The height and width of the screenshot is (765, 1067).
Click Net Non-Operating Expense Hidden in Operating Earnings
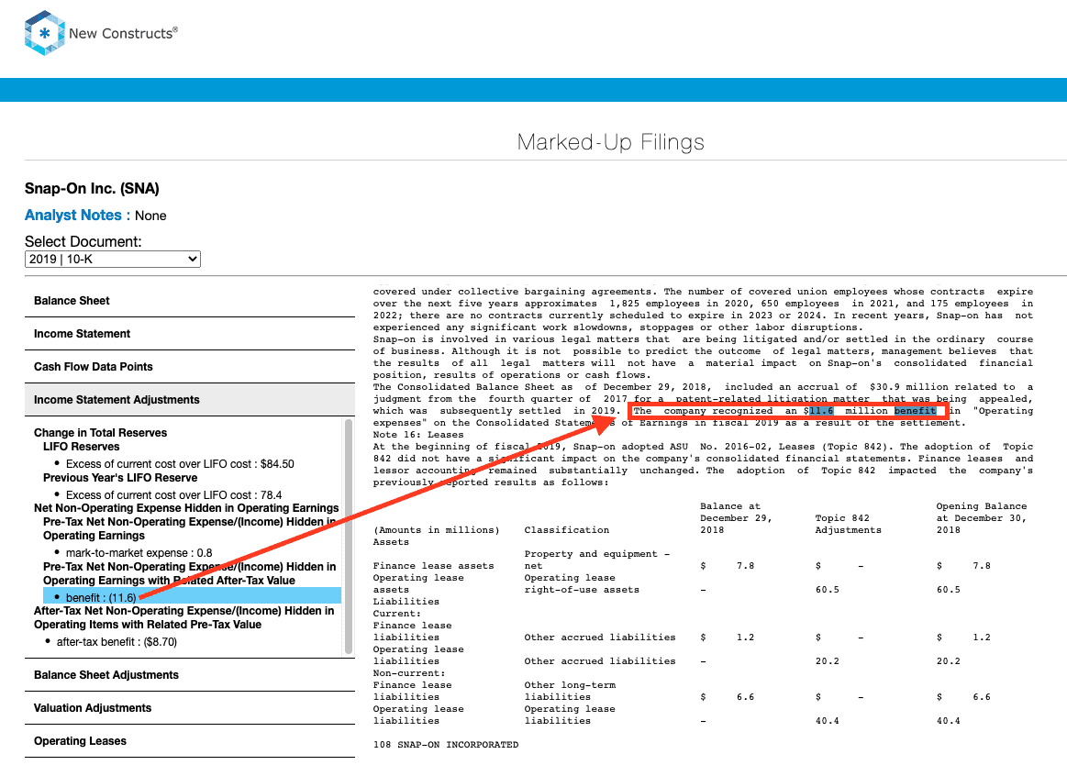pyautogui.click(x=186, y=508)
